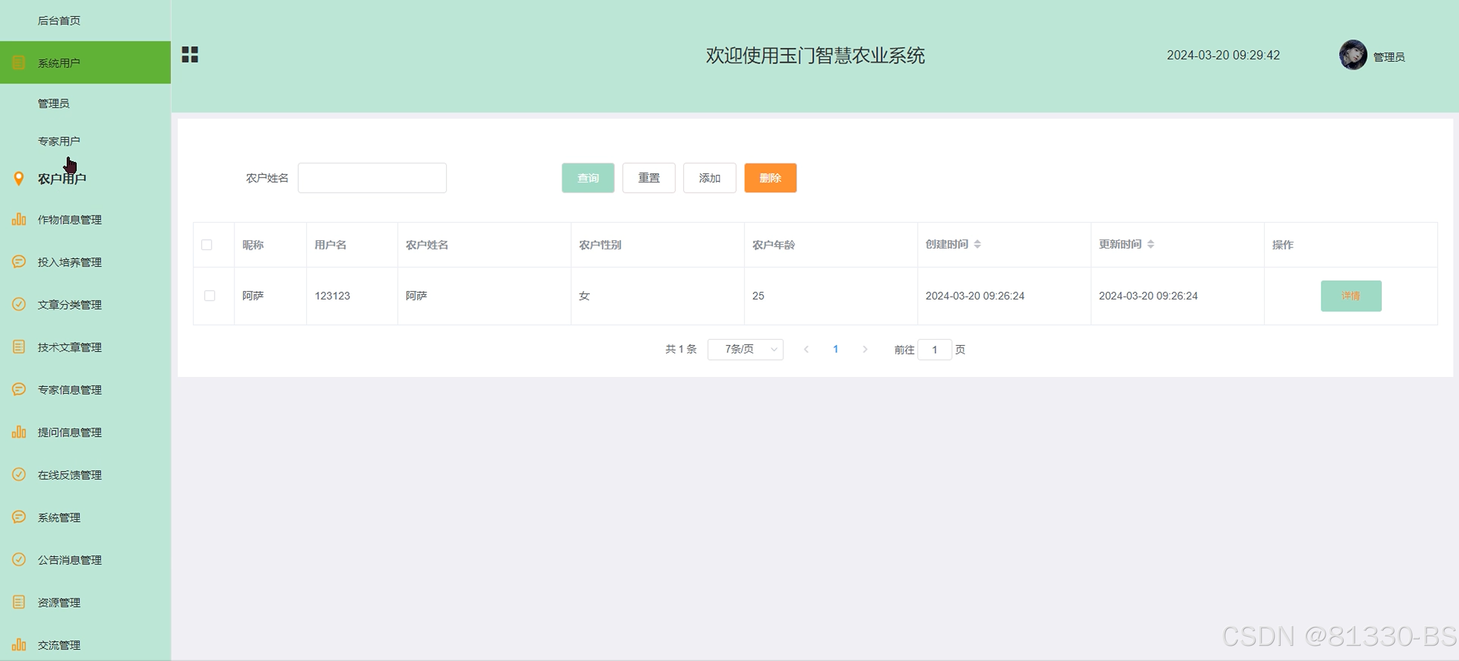The image size is (1459, 661).
Task: Click the 农户姓名 search input field
Action: (372, 178)
